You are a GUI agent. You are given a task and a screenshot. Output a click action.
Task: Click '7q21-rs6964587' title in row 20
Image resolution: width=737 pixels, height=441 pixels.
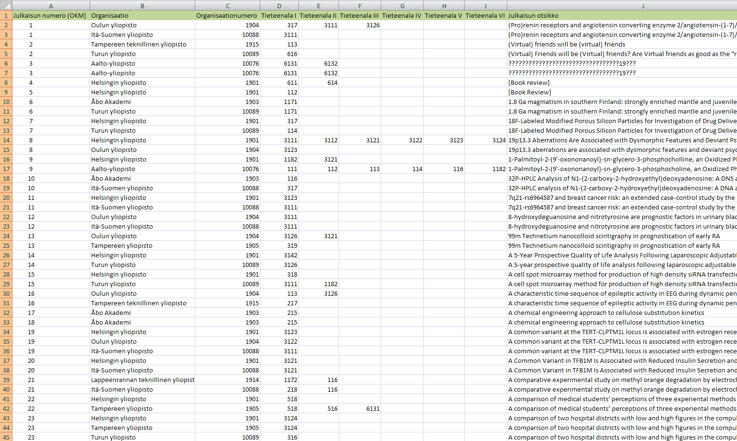[x=622, y=197]
